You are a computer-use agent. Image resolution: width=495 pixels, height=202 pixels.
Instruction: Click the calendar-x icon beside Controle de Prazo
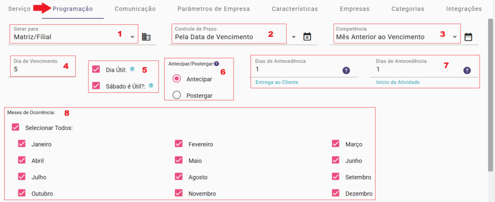click(307, 37)
